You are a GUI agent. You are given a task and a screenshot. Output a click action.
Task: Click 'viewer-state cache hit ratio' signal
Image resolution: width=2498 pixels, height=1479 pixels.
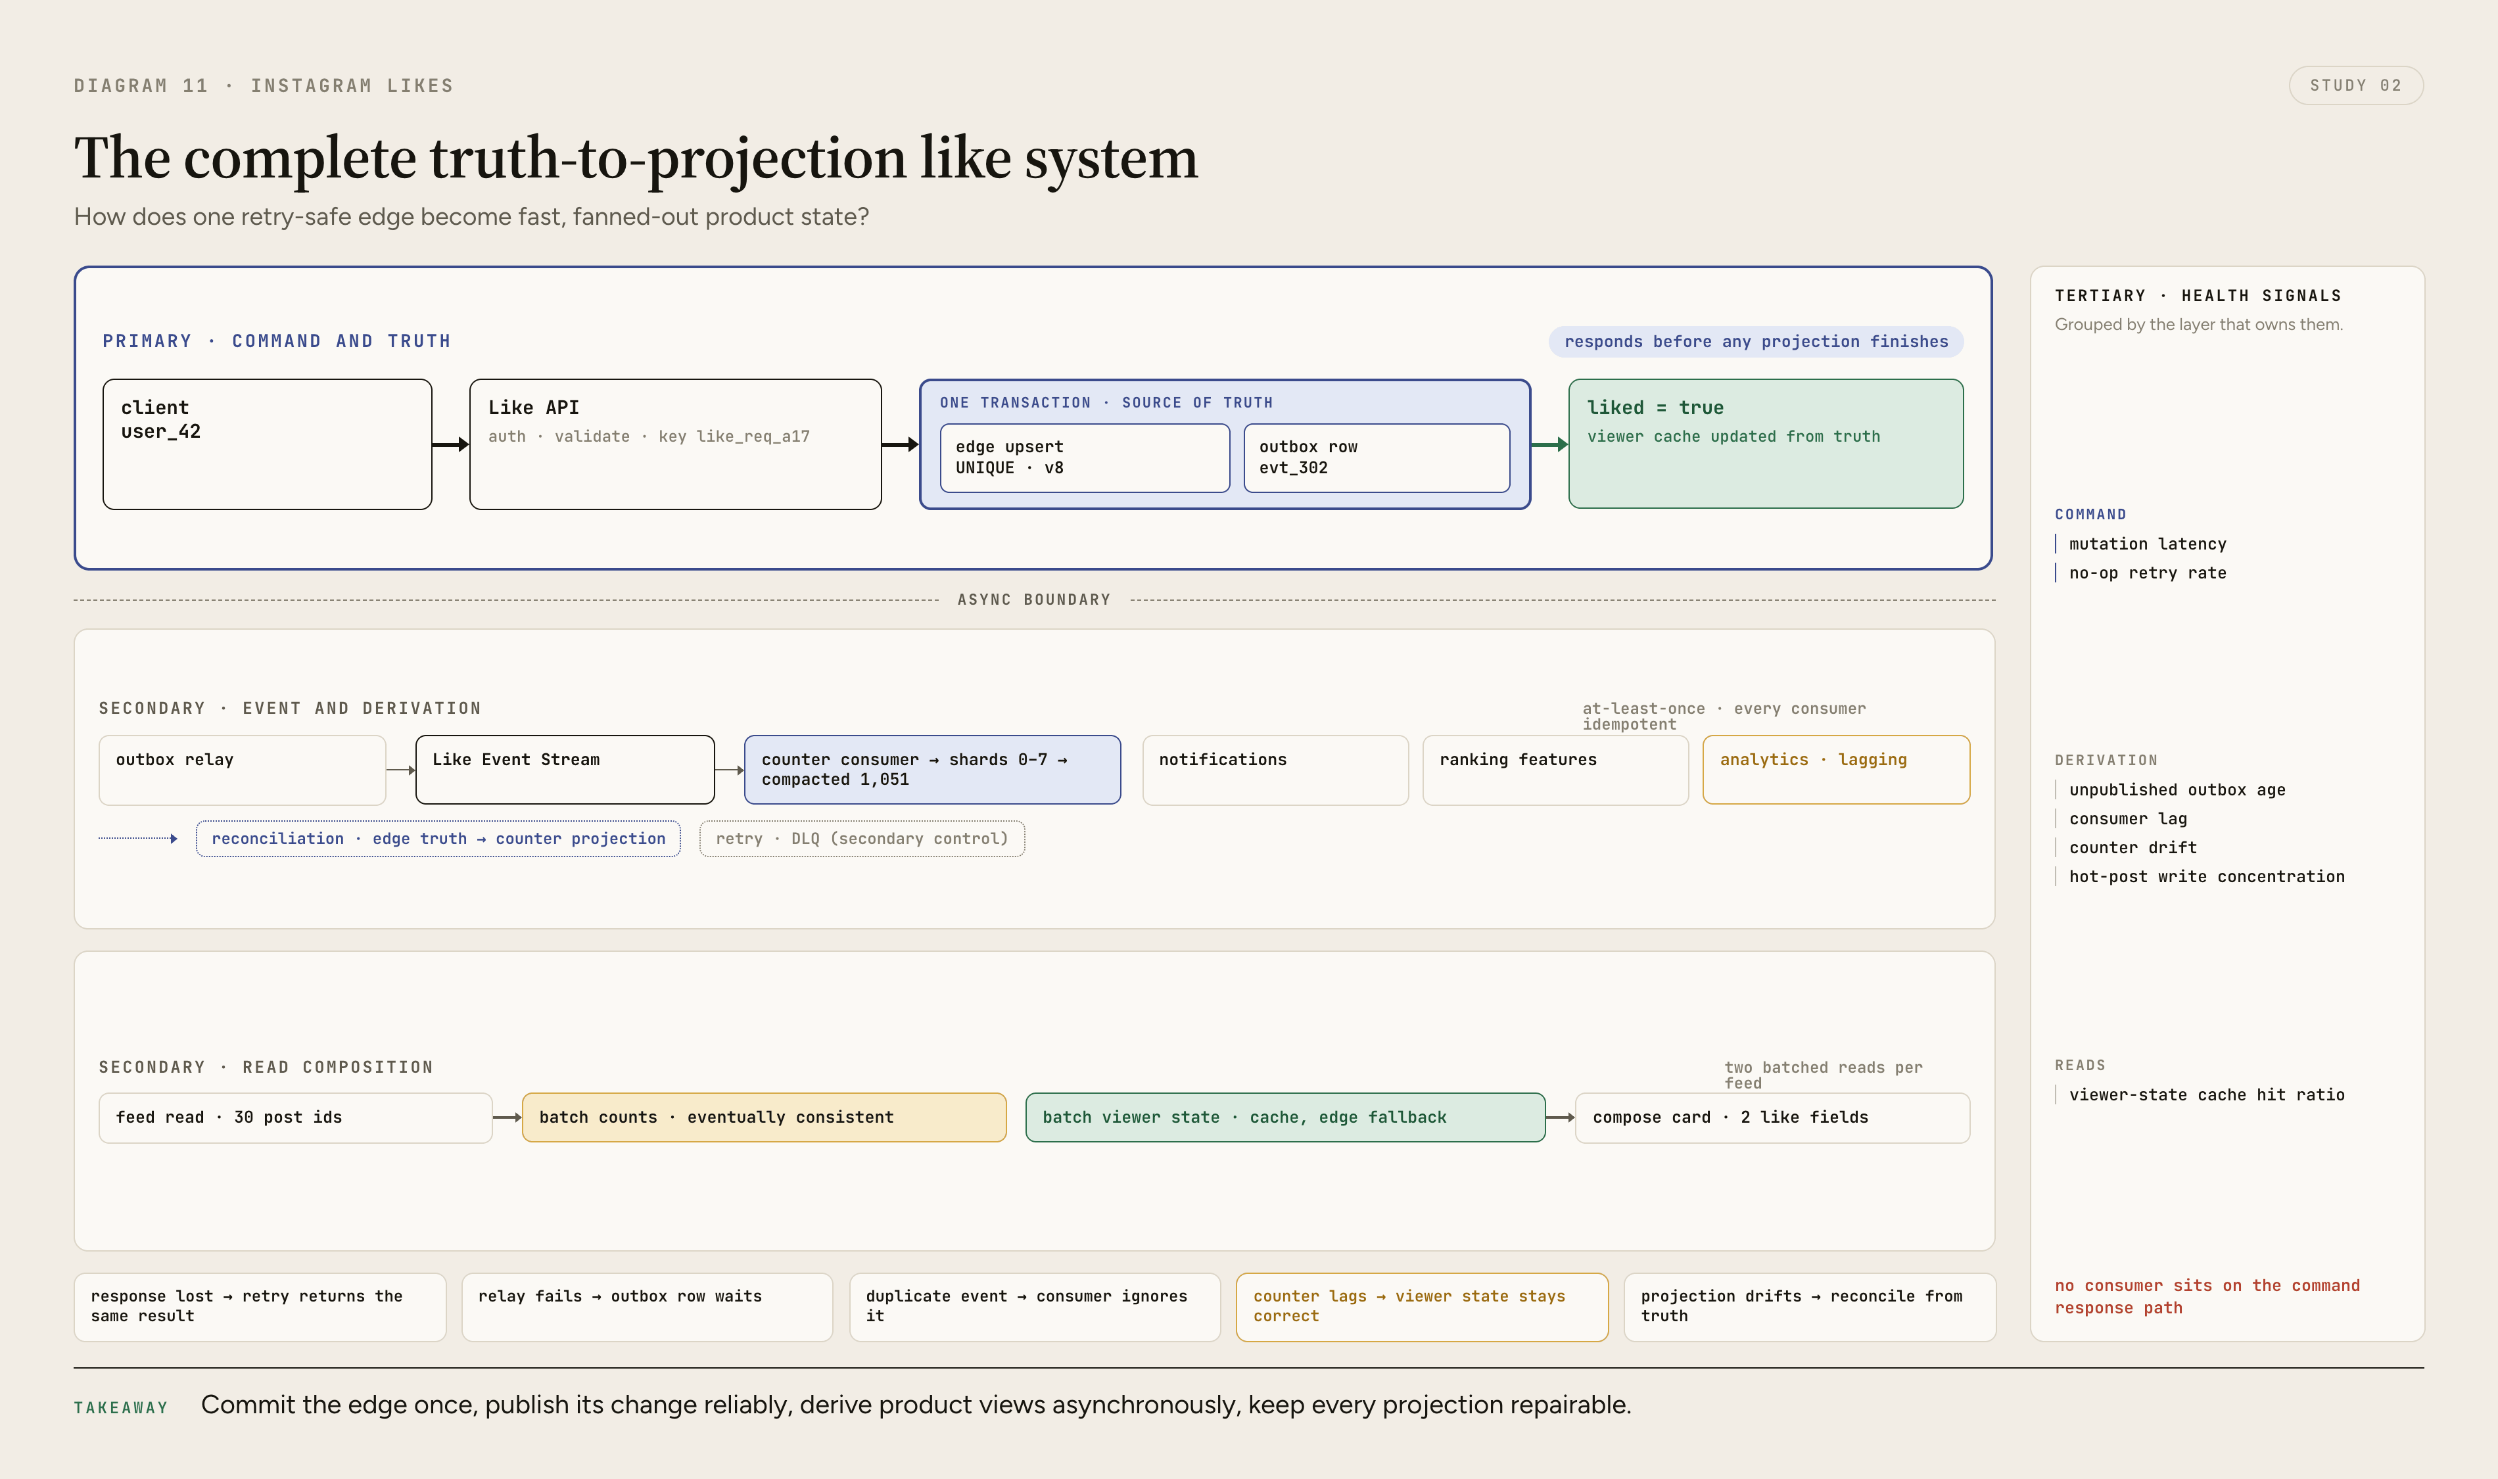[x=2207, y=1095]
